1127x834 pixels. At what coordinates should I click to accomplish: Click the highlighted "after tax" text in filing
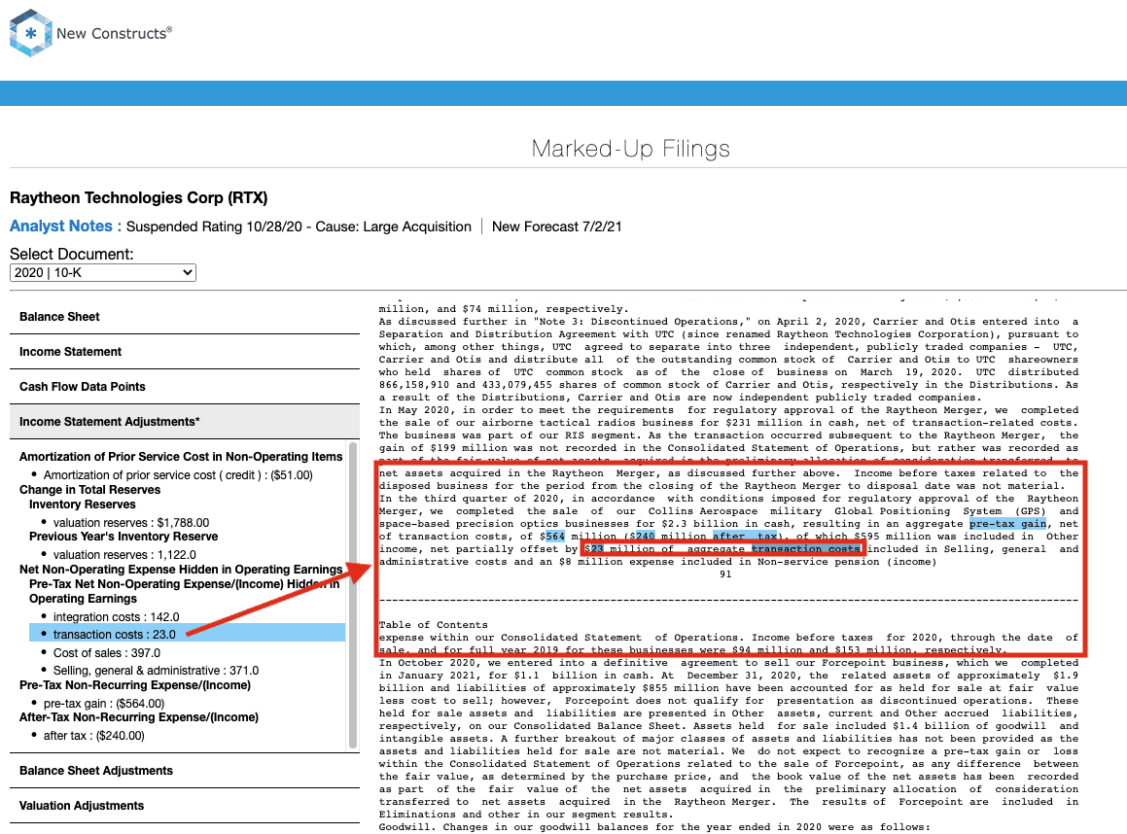coord(745,537)
